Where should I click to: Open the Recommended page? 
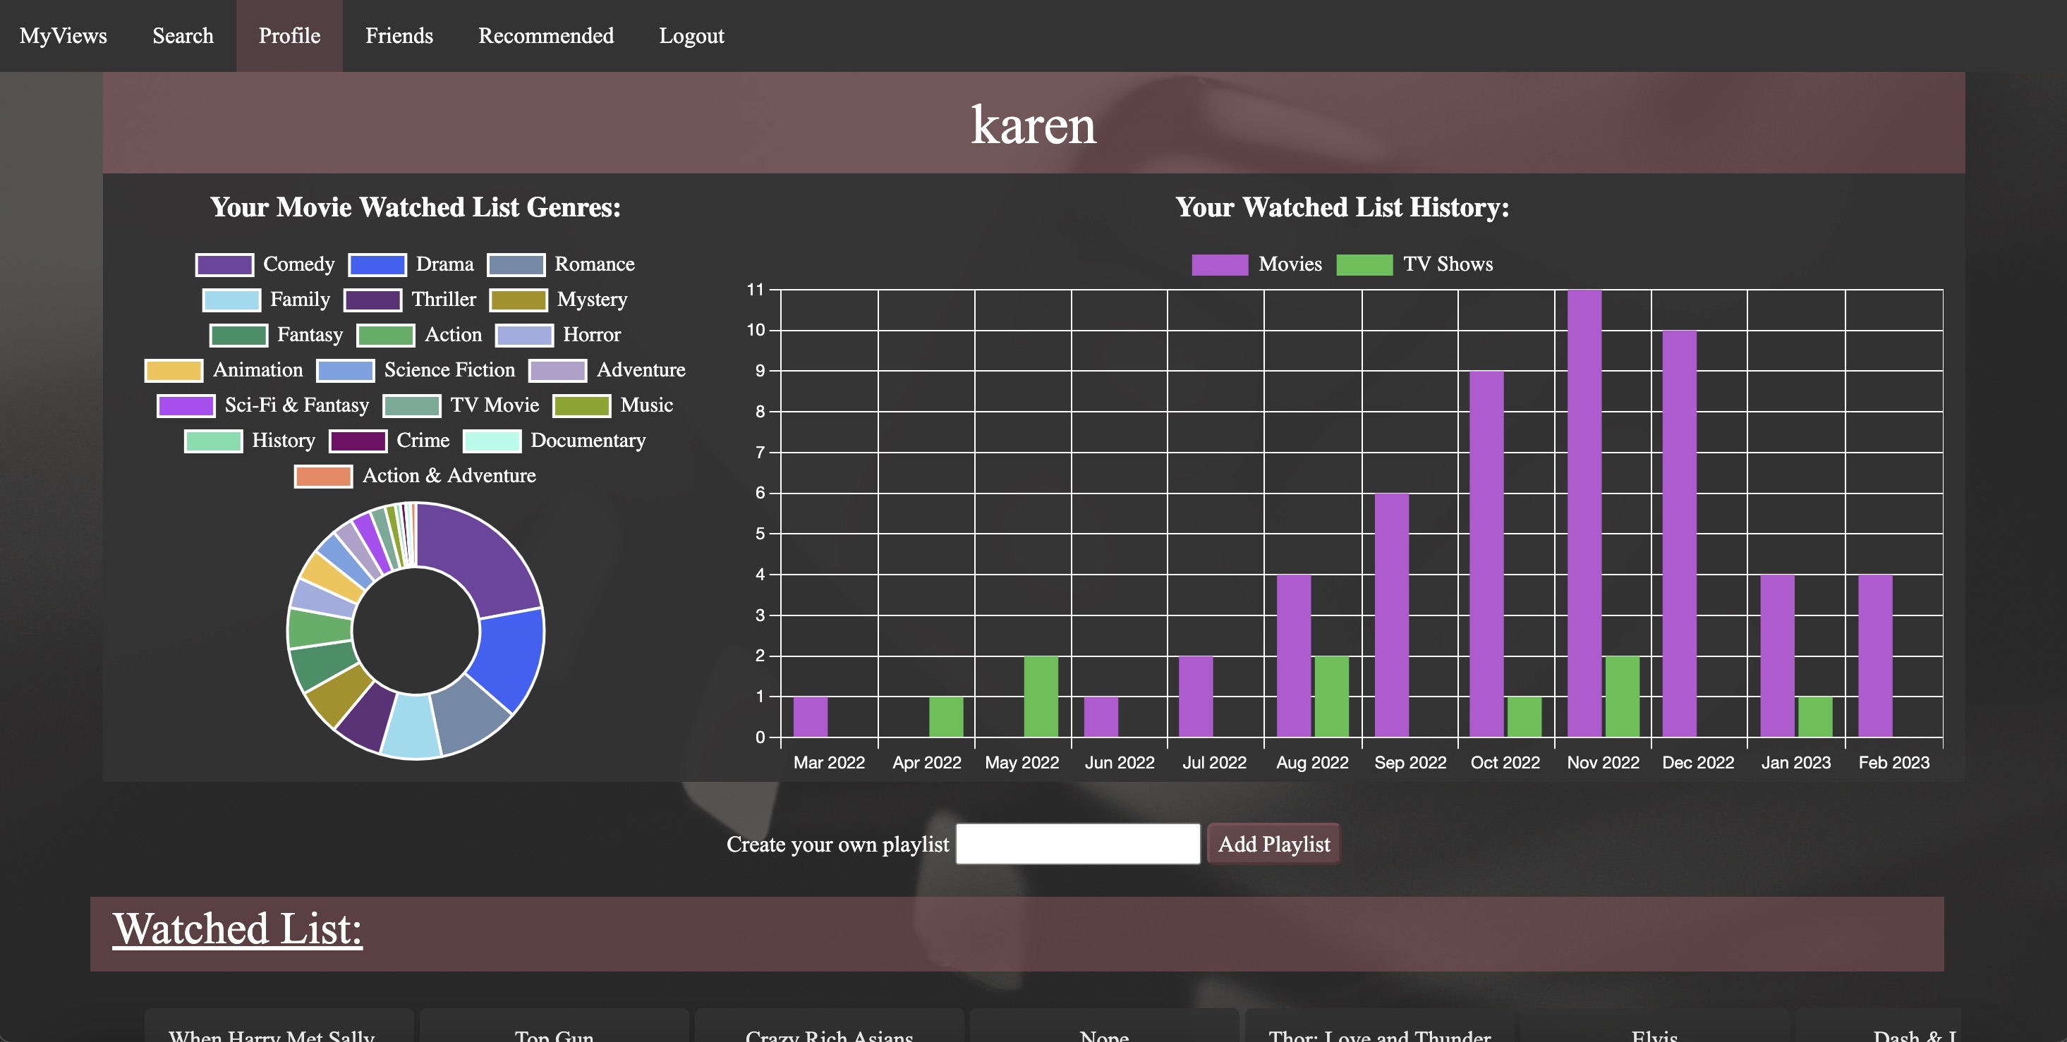pos(545,36)
